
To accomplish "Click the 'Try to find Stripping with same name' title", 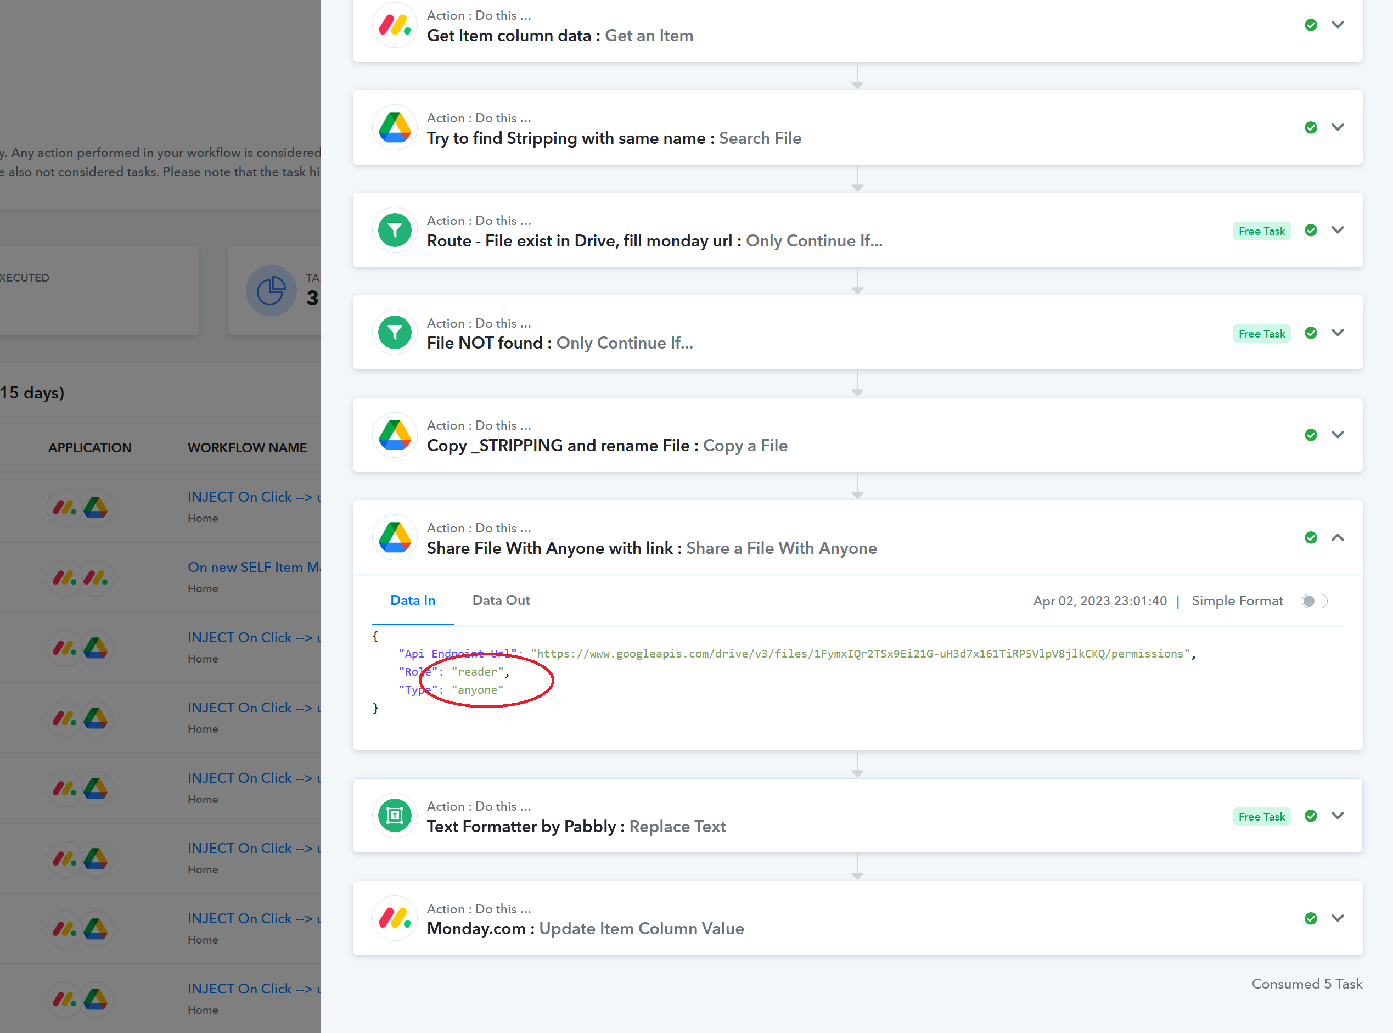I will pyautogui.click(x=566, y=138).
